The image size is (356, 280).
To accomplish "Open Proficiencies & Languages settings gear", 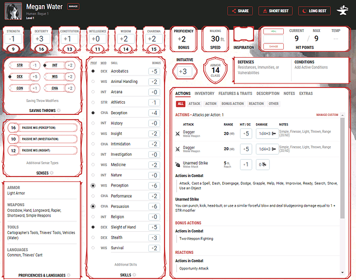I will (x=68, y=275).
